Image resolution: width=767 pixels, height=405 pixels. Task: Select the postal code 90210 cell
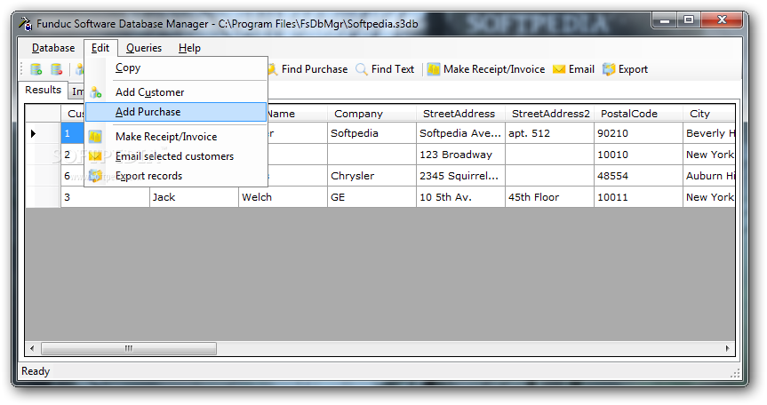pos(638,133)
